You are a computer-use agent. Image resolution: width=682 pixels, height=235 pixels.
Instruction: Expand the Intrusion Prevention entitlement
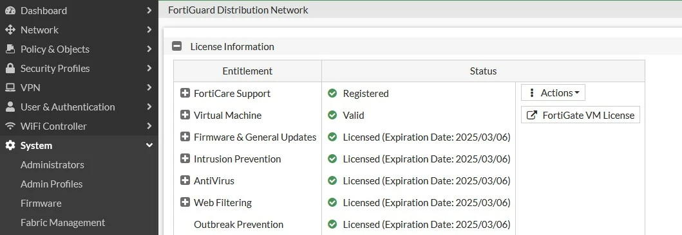pyautogui.click(x=185, y=158)
